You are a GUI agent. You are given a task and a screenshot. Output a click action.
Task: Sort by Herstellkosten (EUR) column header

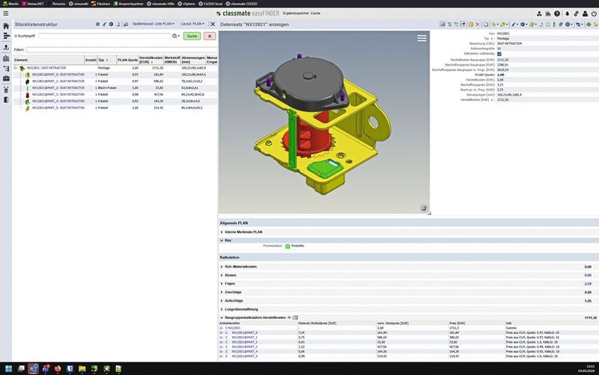click(151, 60)
